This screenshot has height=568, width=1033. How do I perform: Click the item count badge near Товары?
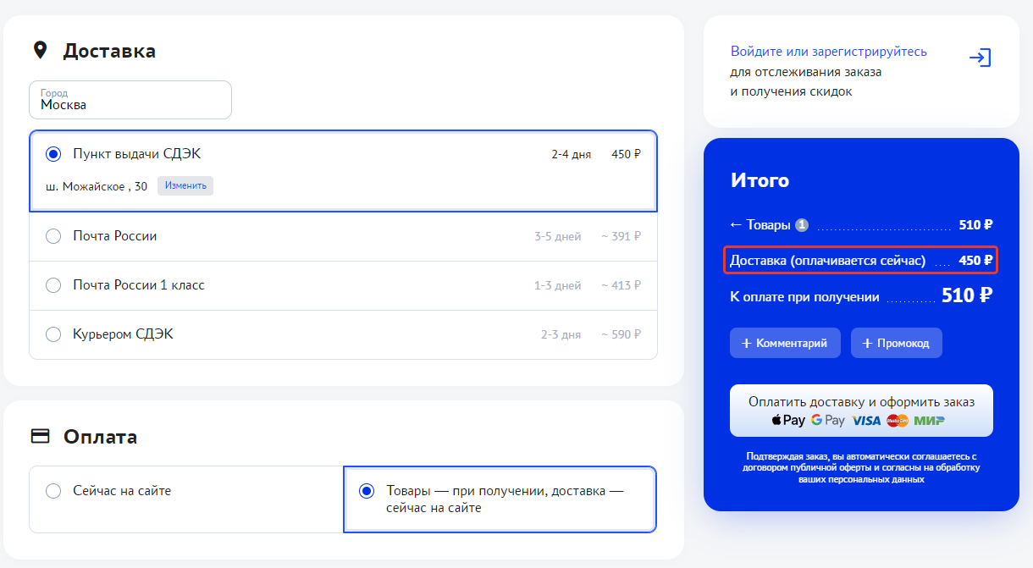coord(802,225)
